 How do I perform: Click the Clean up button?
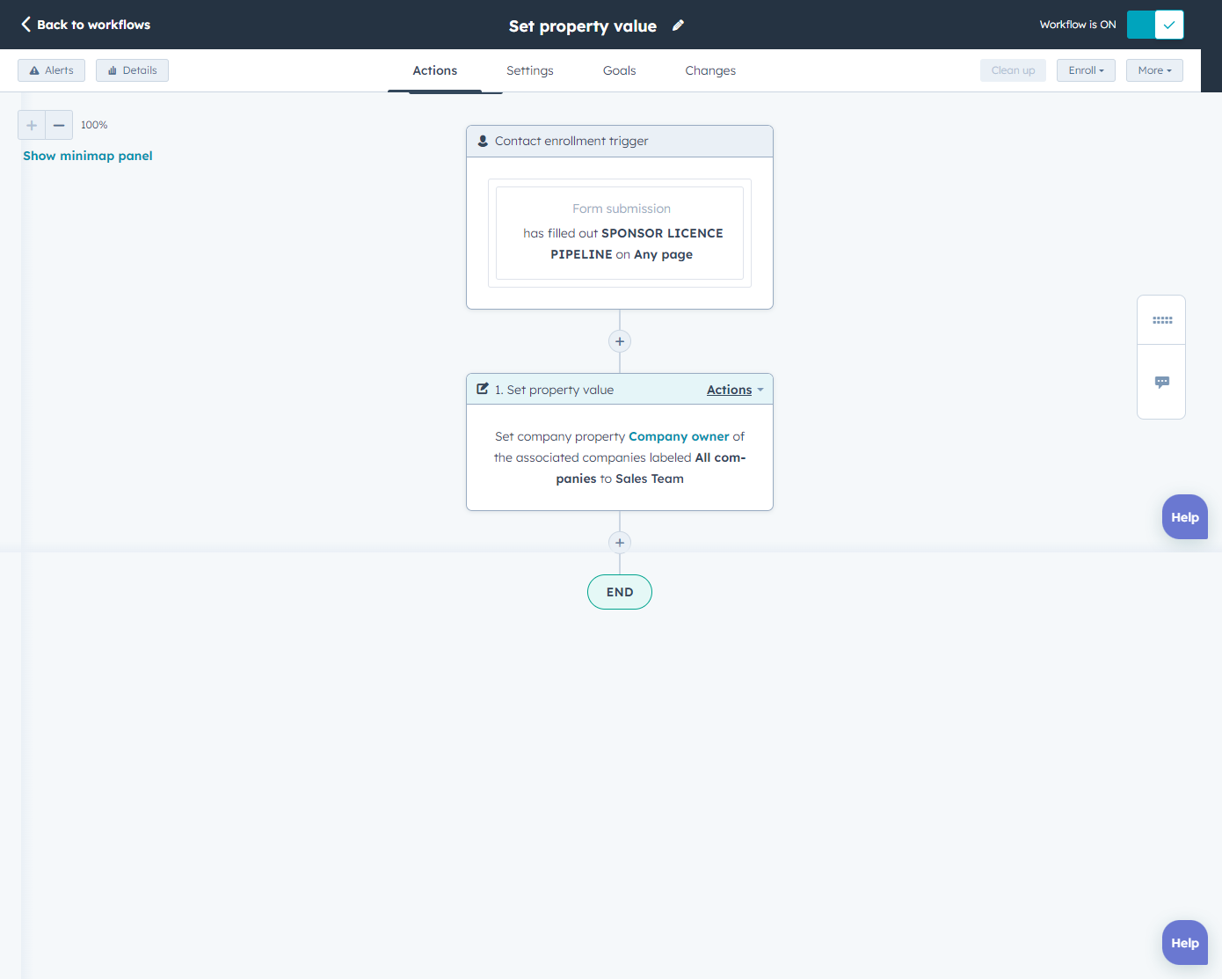click(x=1013, y=69)
